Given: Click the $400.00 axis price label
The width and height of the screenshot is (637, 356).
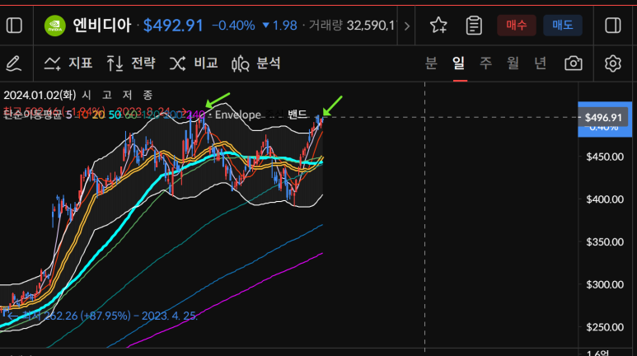Looking at the screenshot, I should click(605, 199).
